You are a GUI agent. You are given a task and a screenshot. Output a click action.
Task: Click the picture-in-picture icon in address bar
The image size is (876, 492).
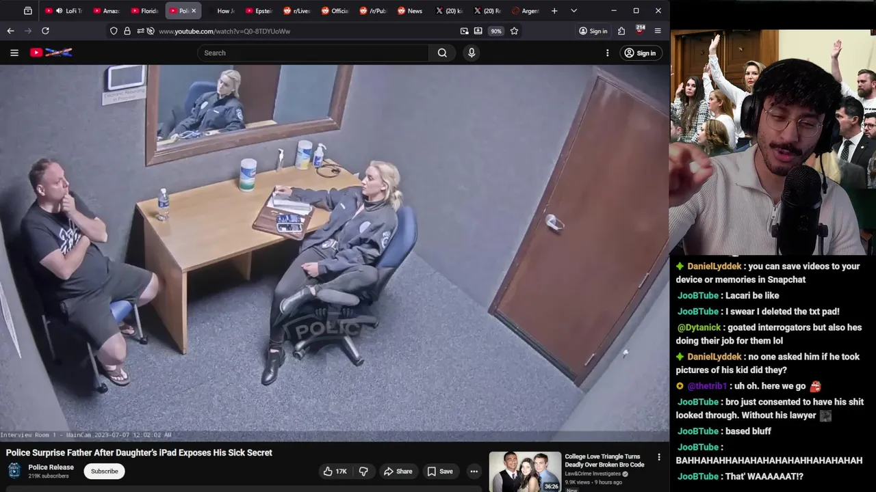tap(465, 31)
